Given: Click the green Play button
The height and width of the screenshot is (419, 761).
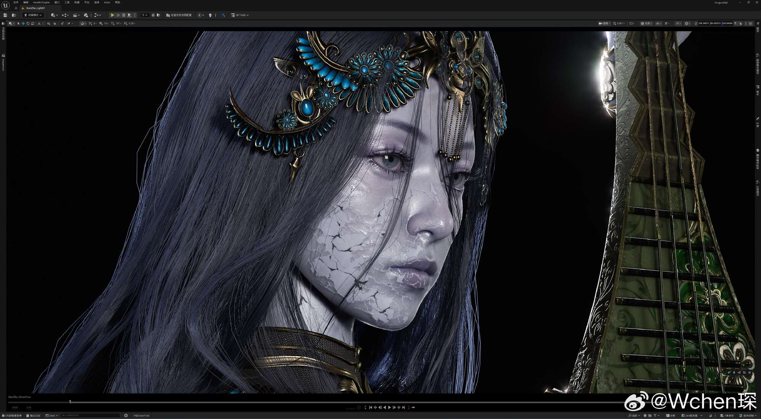Looking at the screenshot, I should click(112, 15).
